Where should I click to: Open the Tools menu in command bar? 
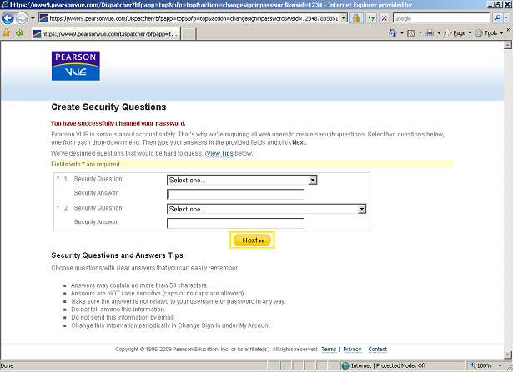click(x=490, y=33)
